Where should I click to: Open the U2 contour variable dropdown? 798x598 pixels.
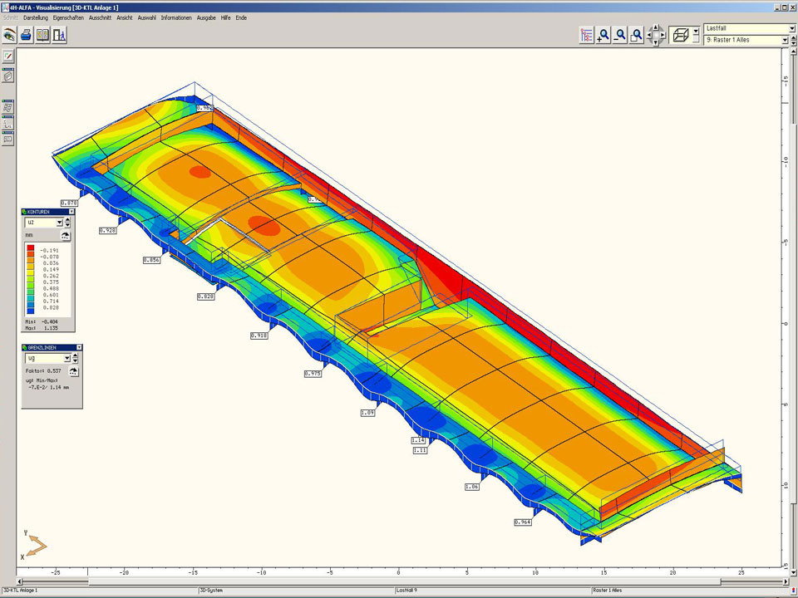59,223
